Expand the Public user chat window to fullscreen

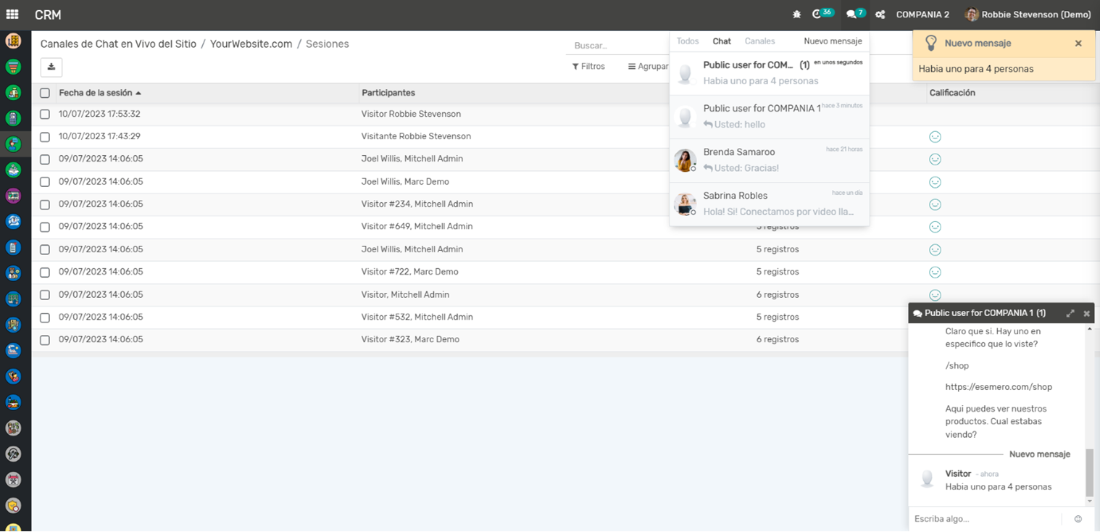(1070, 313)
